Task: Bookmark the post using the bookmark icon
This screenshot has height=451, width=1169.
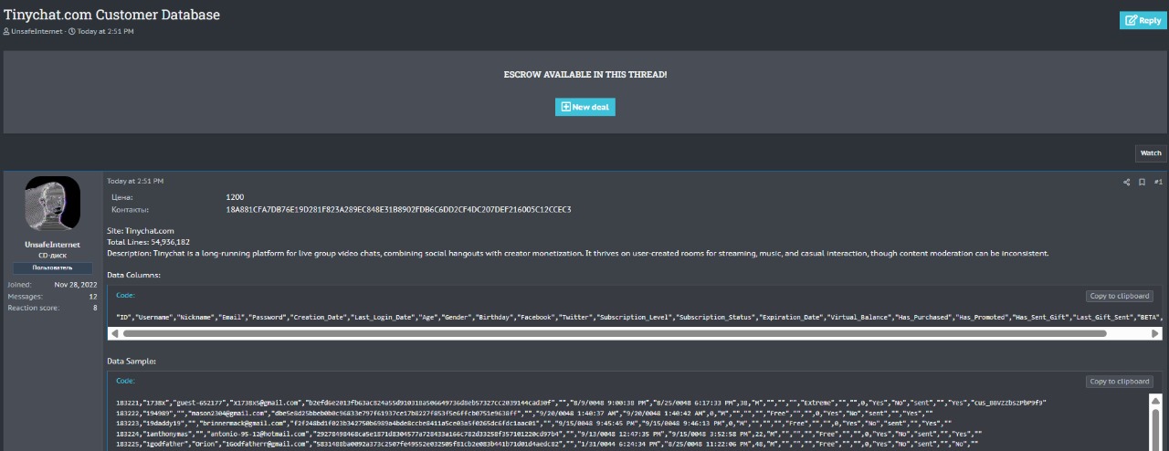Action: pyautogui.click(x=1142, y=182)
